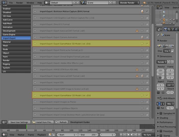Toggle timeline preview range clock icon
The height and width of the screenshot is (137, 179).
[50, 135]
